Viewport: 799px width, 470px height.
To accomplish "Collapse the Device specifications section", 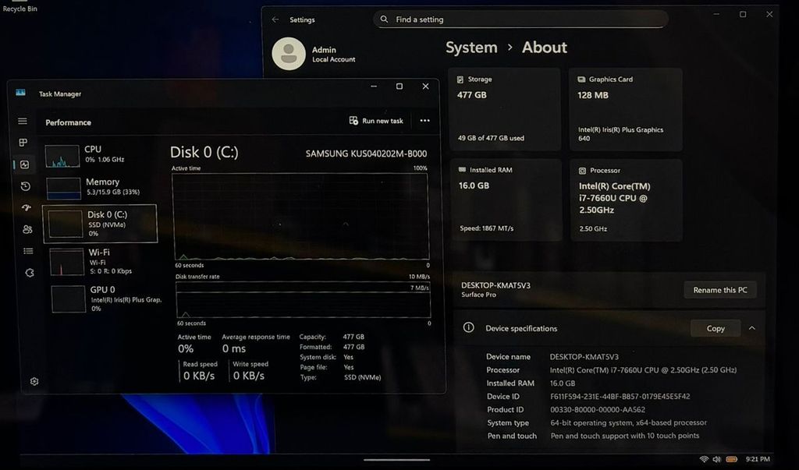I will click(751, 328).
